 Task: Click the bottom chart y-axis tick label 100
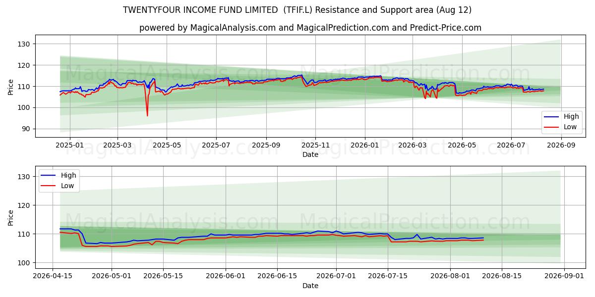tap(24, 263)
